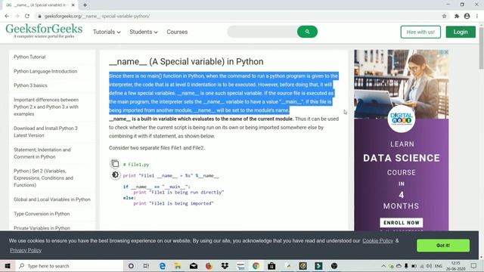Open the Privacy Policy link

(x=26, y=250)
